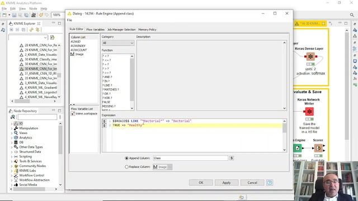Click the Node Repository search icon
This screenshot has width=358, height=201.
pos(13,117)
